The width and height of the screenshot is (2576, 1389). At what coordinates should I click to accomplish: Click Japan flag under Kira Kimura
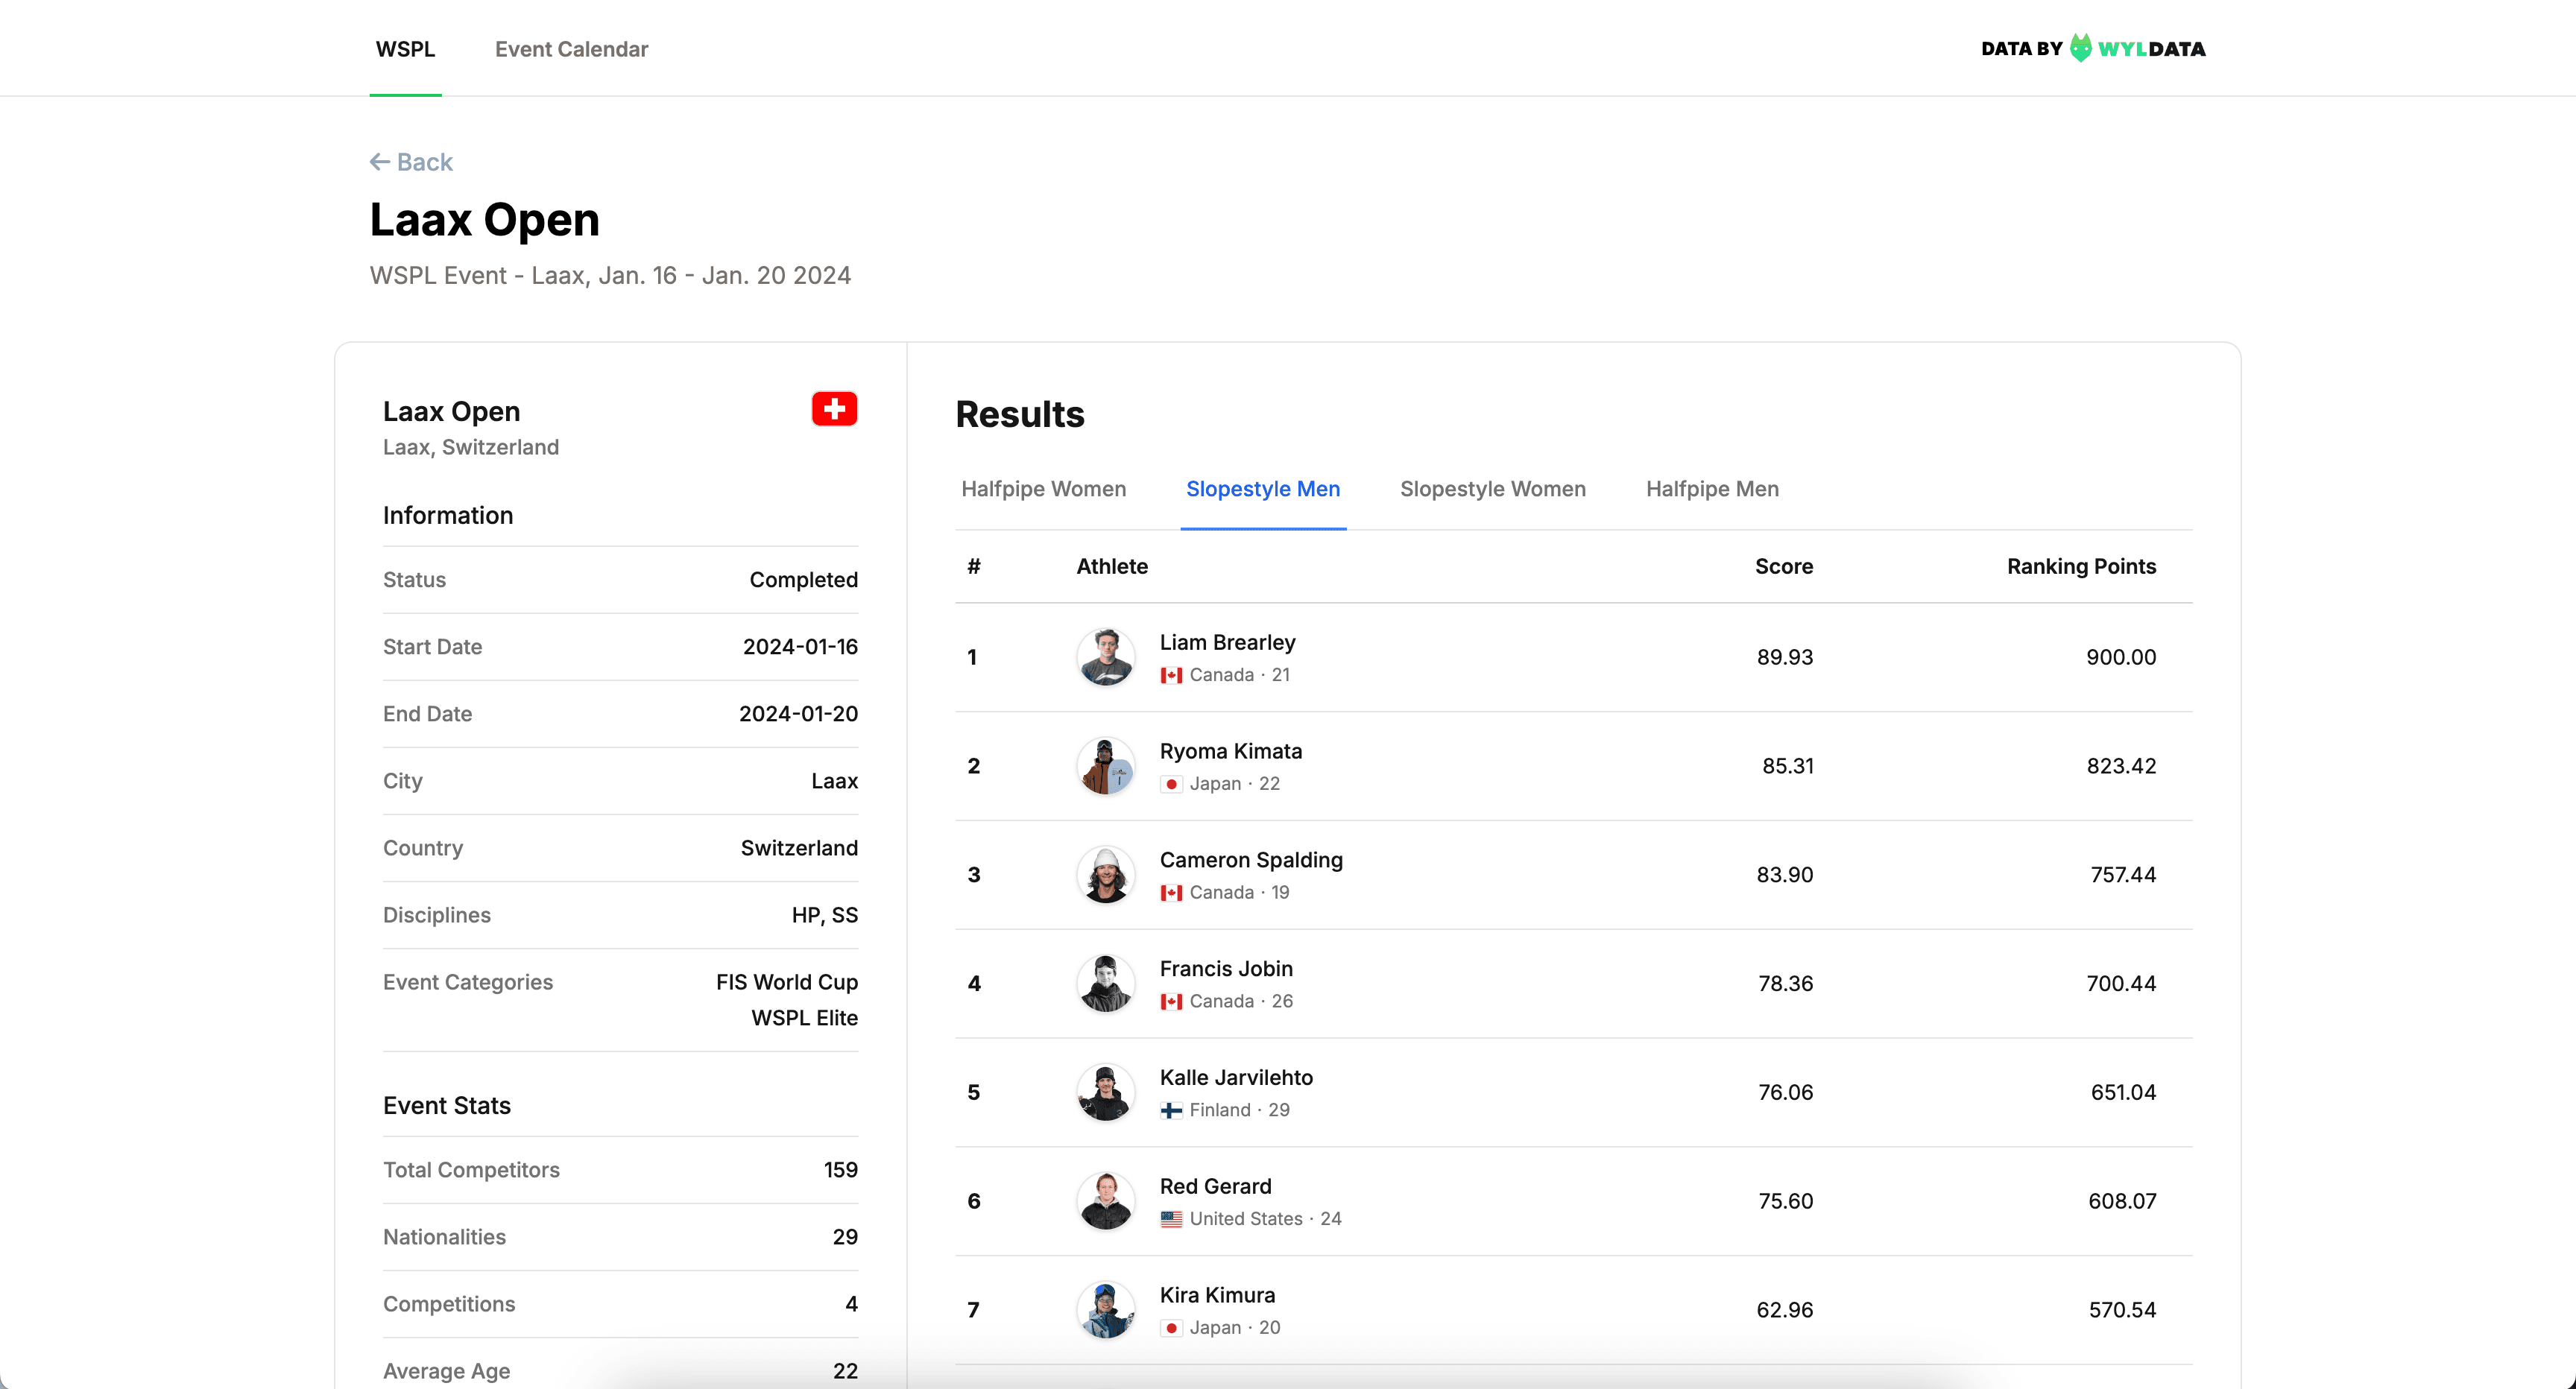(1171, 1328)
